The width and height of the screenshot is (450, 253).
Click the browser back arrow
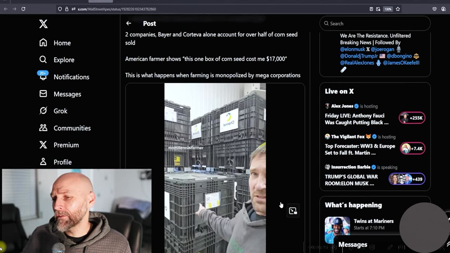(6, 9)
